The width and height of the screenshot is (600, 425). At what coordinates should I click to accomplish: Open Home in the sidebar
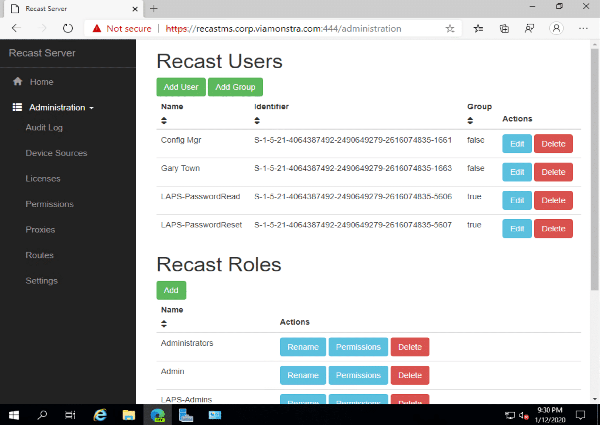(x=41, y=82)
